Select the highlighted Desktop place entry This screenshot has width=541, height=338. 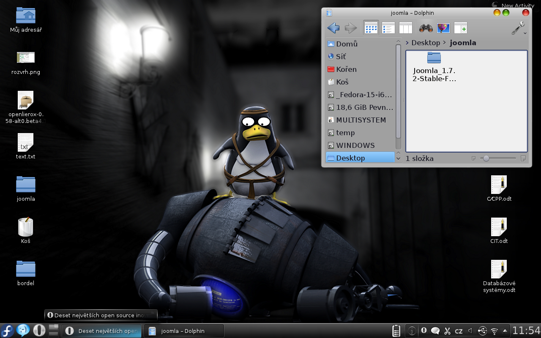coord(360,158)
